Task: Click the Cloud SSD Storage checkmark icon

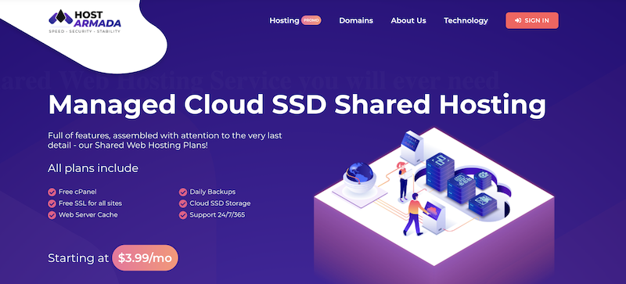Action: point(183,203)
